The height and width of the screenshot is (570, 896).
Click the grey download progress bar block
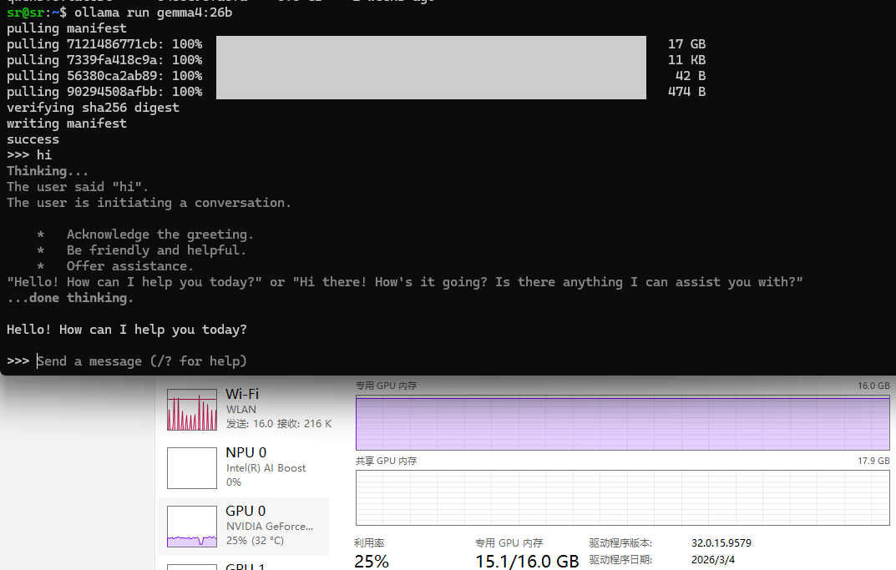pyautogui.click(x=431, y=68)
